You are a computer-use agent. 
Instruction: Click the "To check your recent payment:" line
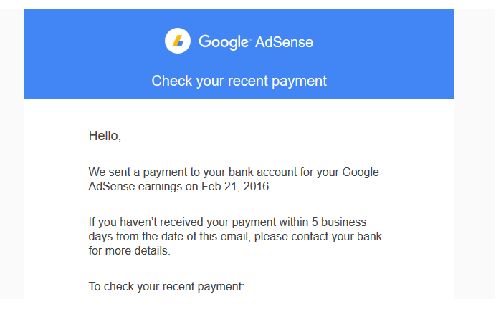[x=166, y=287]
